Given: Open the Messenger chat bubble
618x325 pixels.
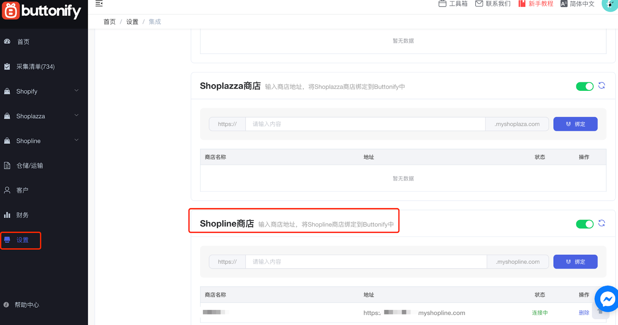Looking at the screenshot, I should pyautogui.click(x=607, y=299).
